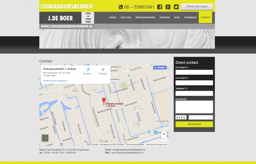Image resolution: width=256 pixels, height=164 pixels.
Task: Click the Rietgans street label on map
Action: [44, 128]
